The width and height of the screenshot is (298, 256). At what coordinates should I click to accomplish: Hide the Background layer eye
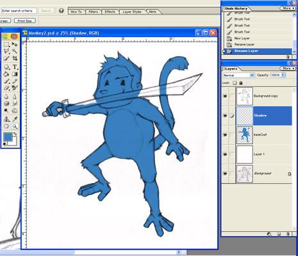point(225,173)
